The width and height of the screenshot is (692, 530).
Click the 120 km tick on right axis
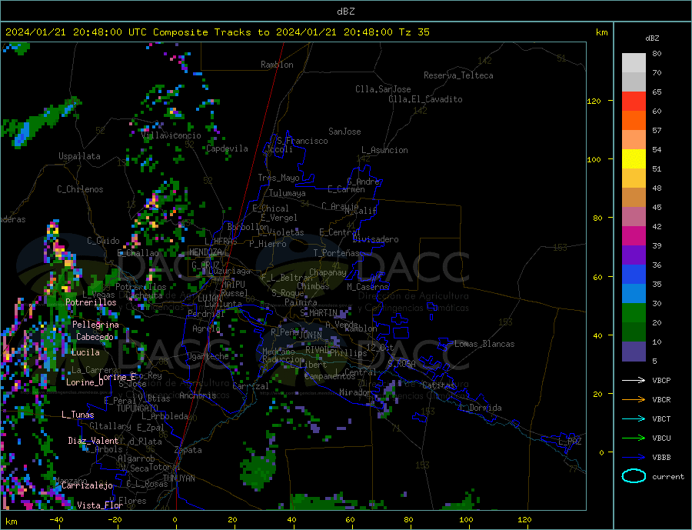(x=594, y=101)
